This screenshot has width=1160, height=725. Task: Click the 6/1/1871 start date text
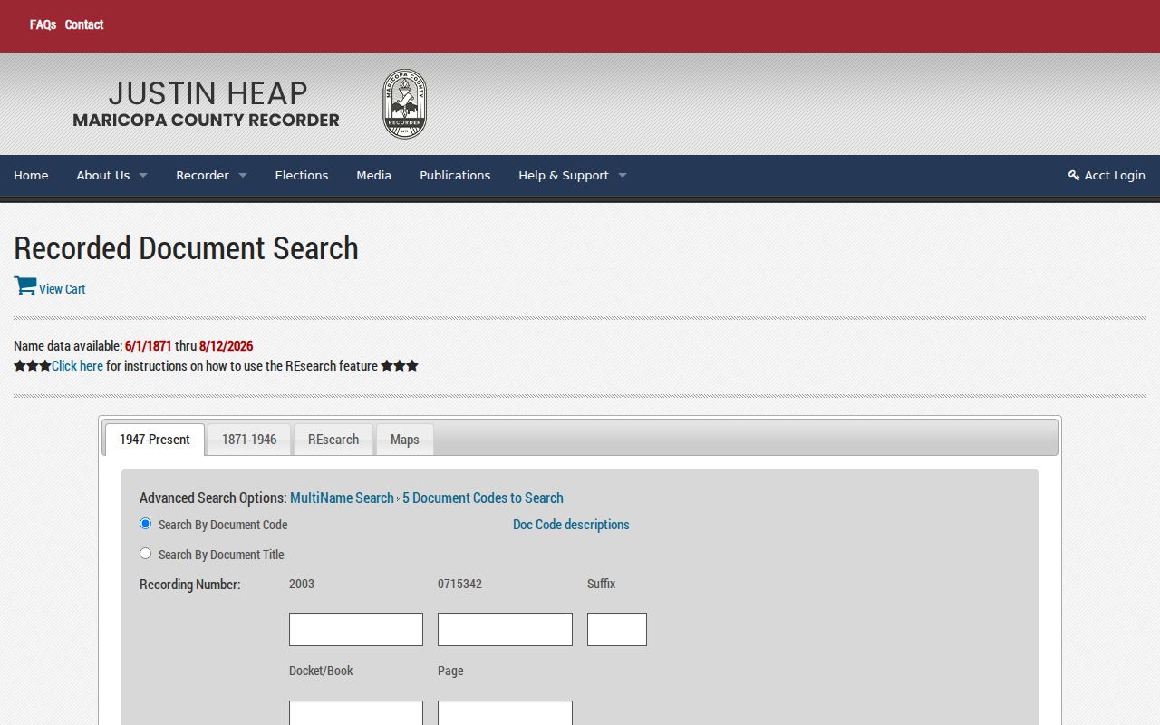(x=149, y=346)
